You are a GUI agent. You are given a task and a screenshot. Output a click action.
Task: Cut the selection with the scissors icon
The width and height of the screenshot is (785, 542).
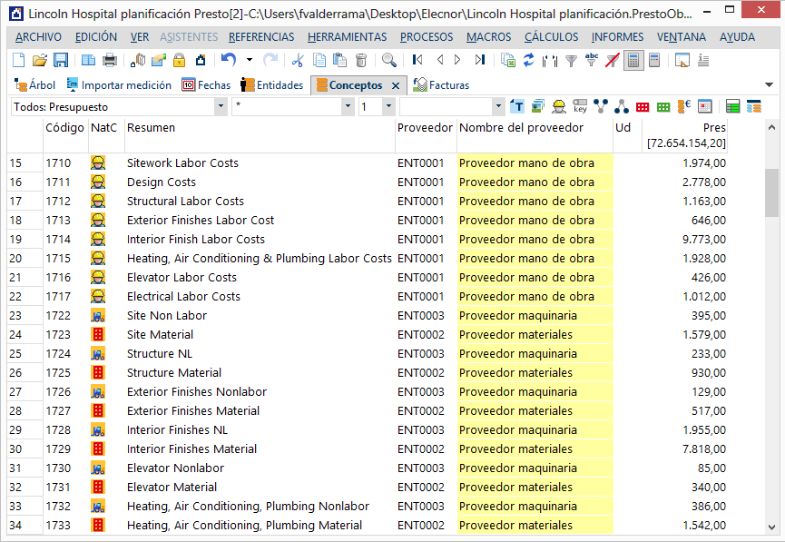[298, 61]
